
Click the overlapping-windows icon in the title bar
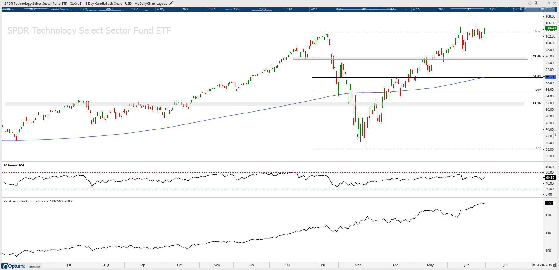pyautogui.click(x=549, y=3)
